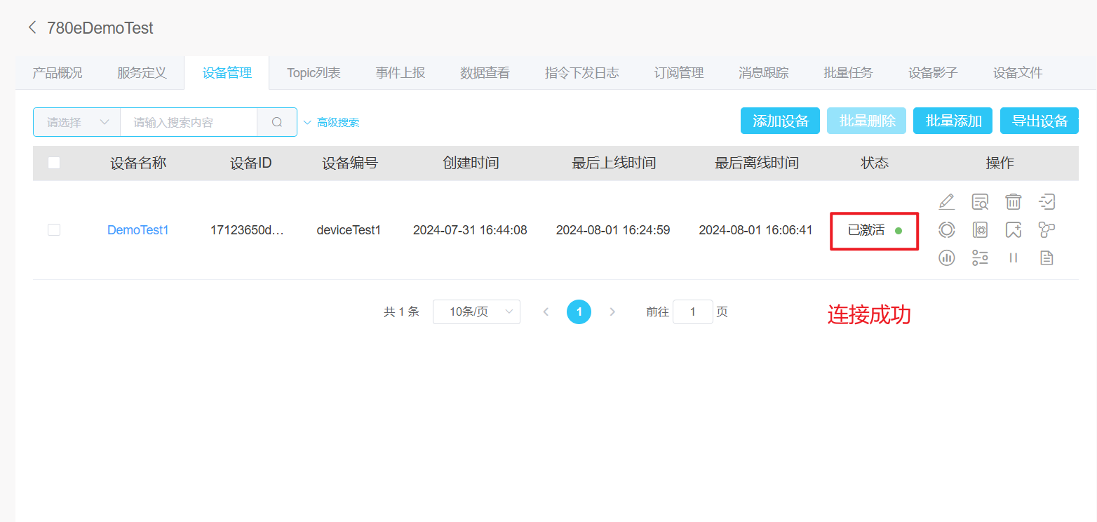Focus the 前往 page number input
The image size is (1097, 522).
[693, 312]
